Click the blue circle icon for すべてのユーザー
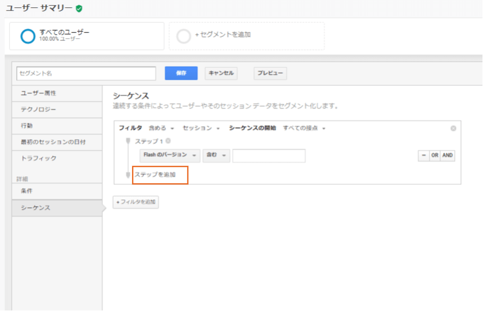 point(28,36)
